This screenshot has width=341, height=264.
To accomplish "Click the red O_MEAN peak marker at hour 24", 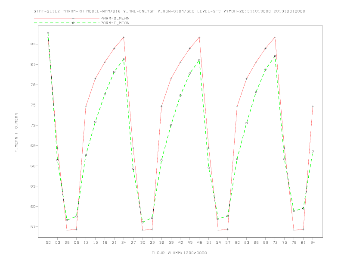I will (124, 37).
